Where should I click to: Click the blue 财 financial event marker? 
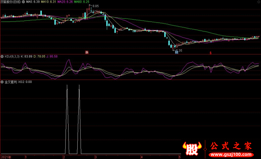pyautogui.click(x=176, y=52)
